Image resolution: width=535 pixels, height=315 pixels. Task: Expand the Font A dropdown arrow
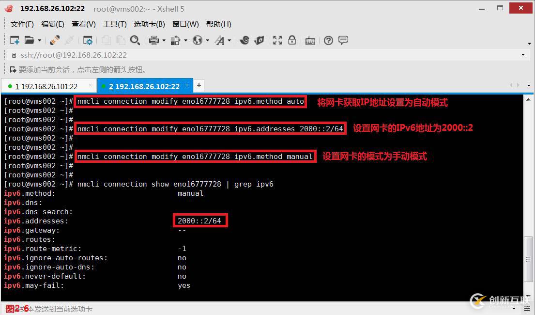click(x=229, y=41)
